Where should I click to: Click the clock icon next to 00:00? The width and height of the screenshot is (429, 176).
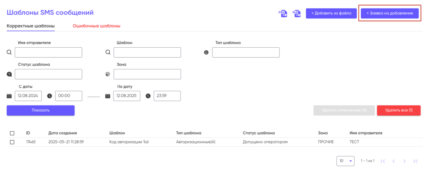click(49, 96)
